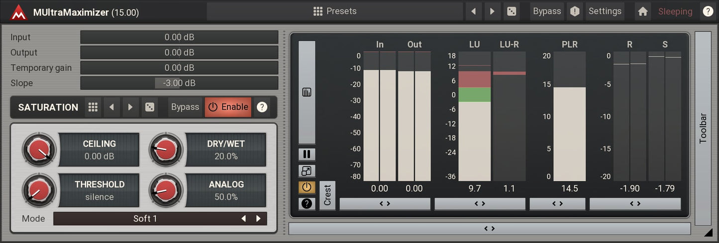Toggle the meter power button
Viewport: 719px width, 243px height.
pyautogui.click(x=307, y=187)
